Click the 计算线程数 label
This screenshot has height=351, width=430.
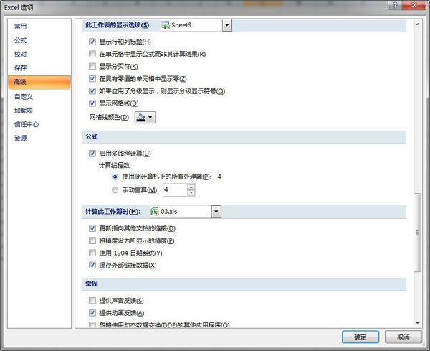click(114, 165)
